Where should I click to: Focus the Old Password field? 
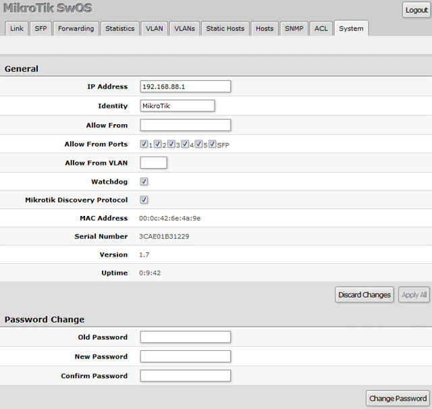pyautogui.click(x=185, y=337)
